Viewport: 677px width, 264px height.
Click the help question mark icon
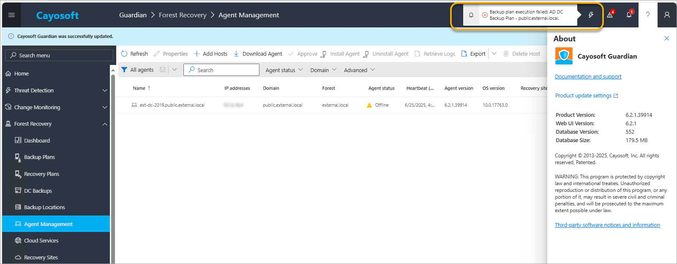[648, 15]
